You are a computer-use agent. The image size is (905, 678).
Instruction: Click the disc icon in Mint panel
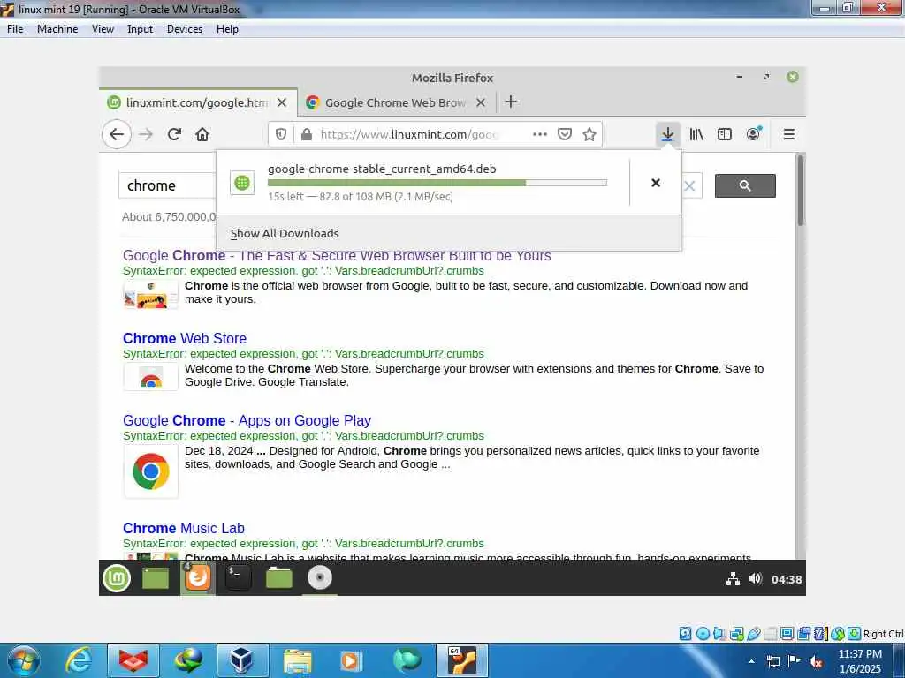pos(320,578)
